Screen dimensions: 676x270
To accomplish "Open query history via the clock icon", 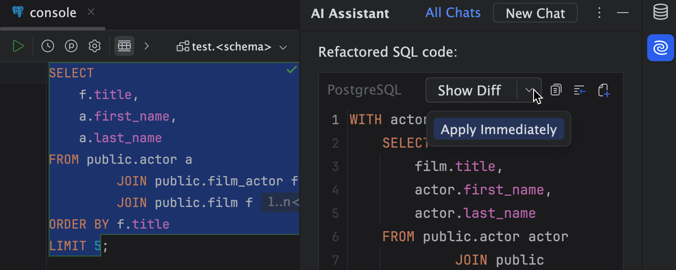I will point(48,46).
